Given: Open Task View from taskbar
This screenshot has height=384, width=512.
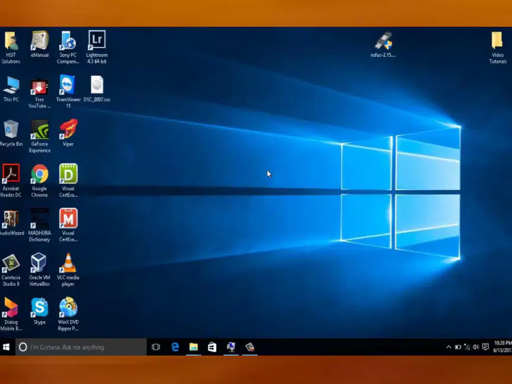Looking at the screenshot, I should coord(156,347).
